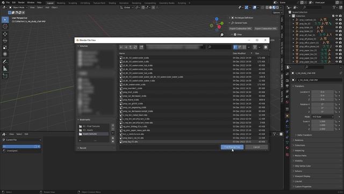Open Global transform orientation dropdown
The image size is (344, 194).
tap(127, 8)
